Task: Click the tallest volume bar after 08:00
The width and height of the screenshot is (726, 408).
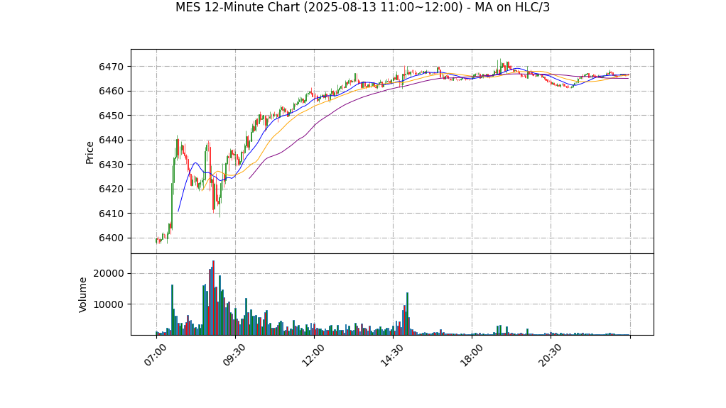Action: 213,298
